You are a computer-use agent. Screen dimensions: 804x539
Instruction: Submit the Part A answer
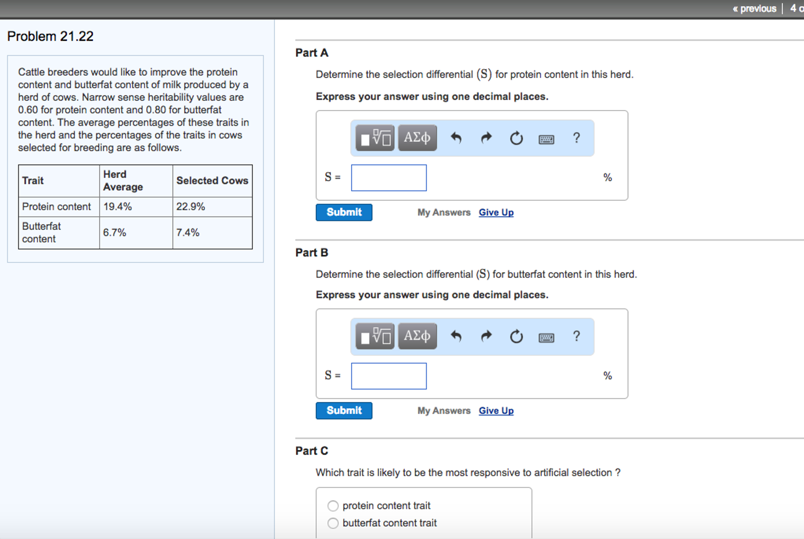pos(344,212)
